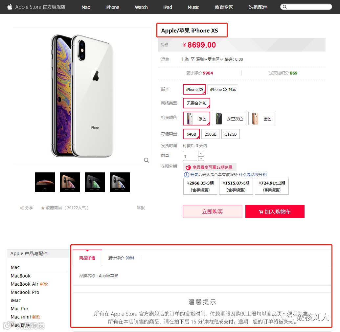Decrease quantity with down arrow
Viewport: 340px width, 332px height.
(x=201, y=159)
